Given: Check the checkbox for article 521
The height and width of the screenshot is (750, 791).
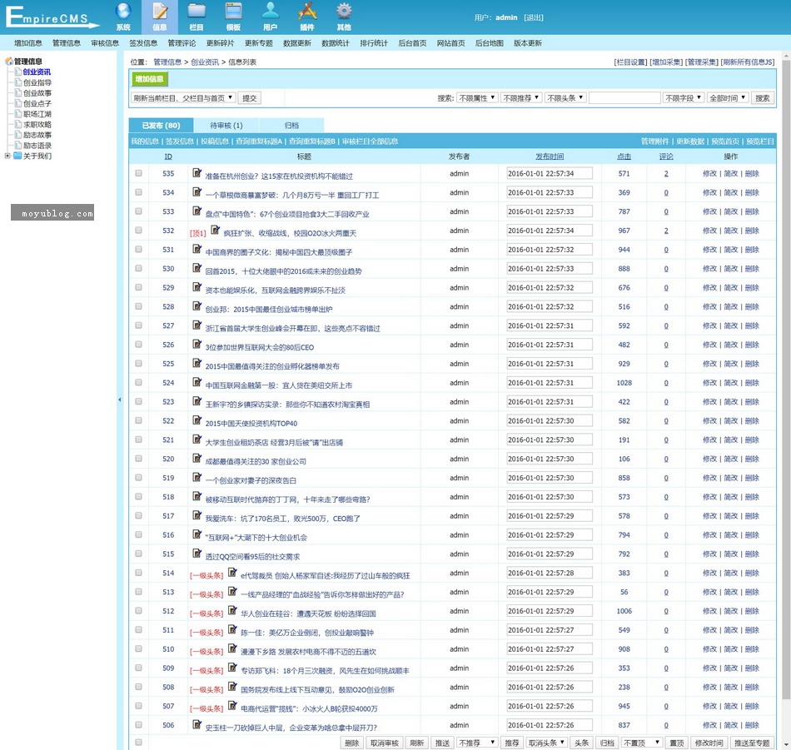Looking at the screenshot, I should [x=139, y=440].
